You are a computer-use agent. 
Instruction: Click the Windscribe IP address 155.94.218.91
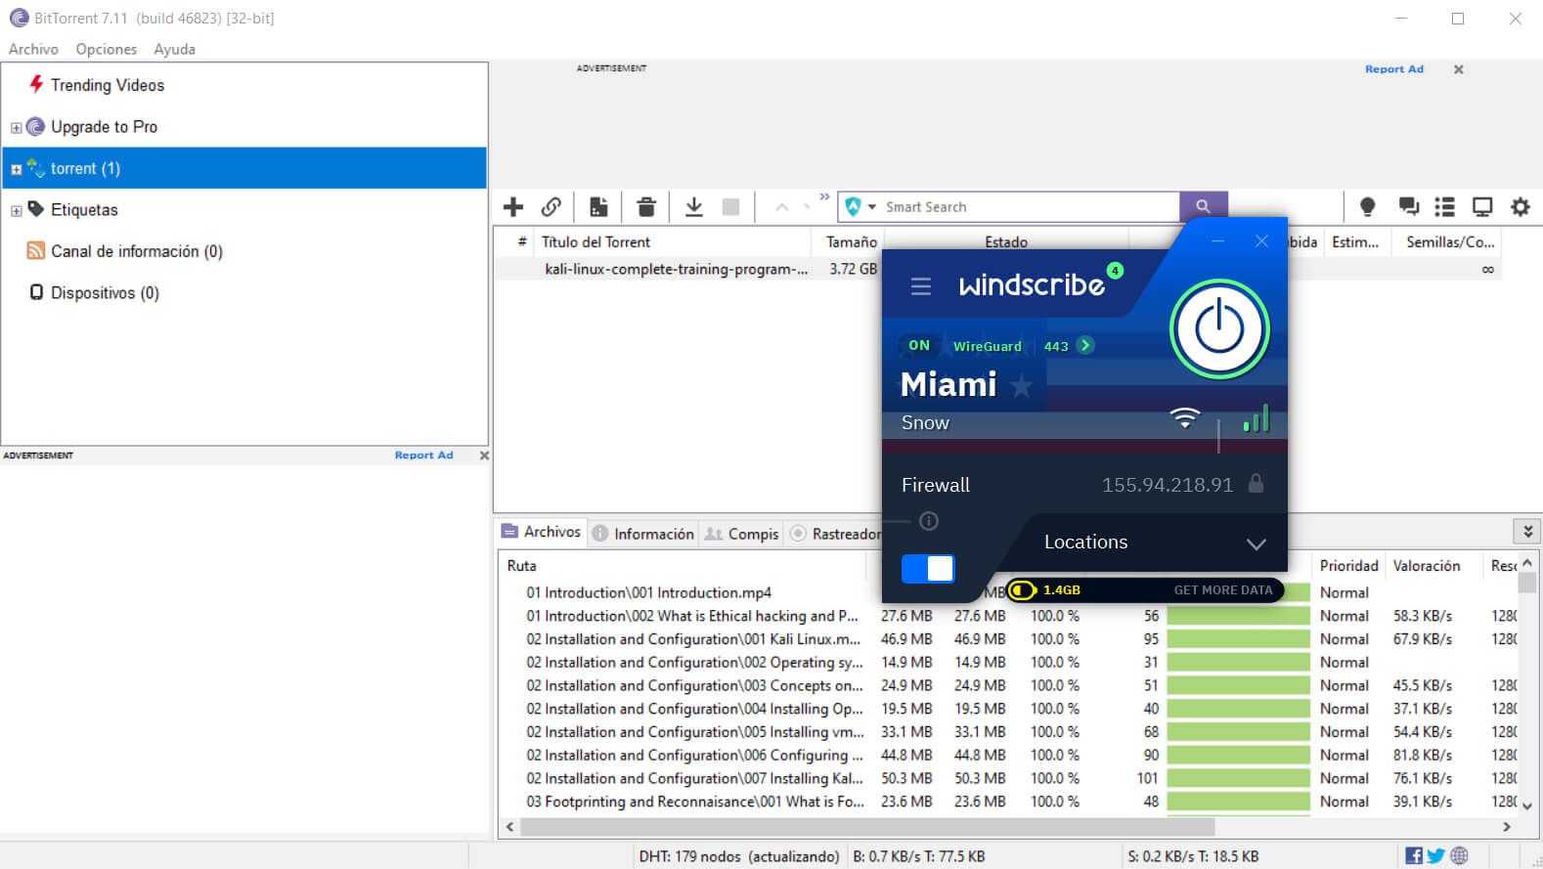(1168, 485)
